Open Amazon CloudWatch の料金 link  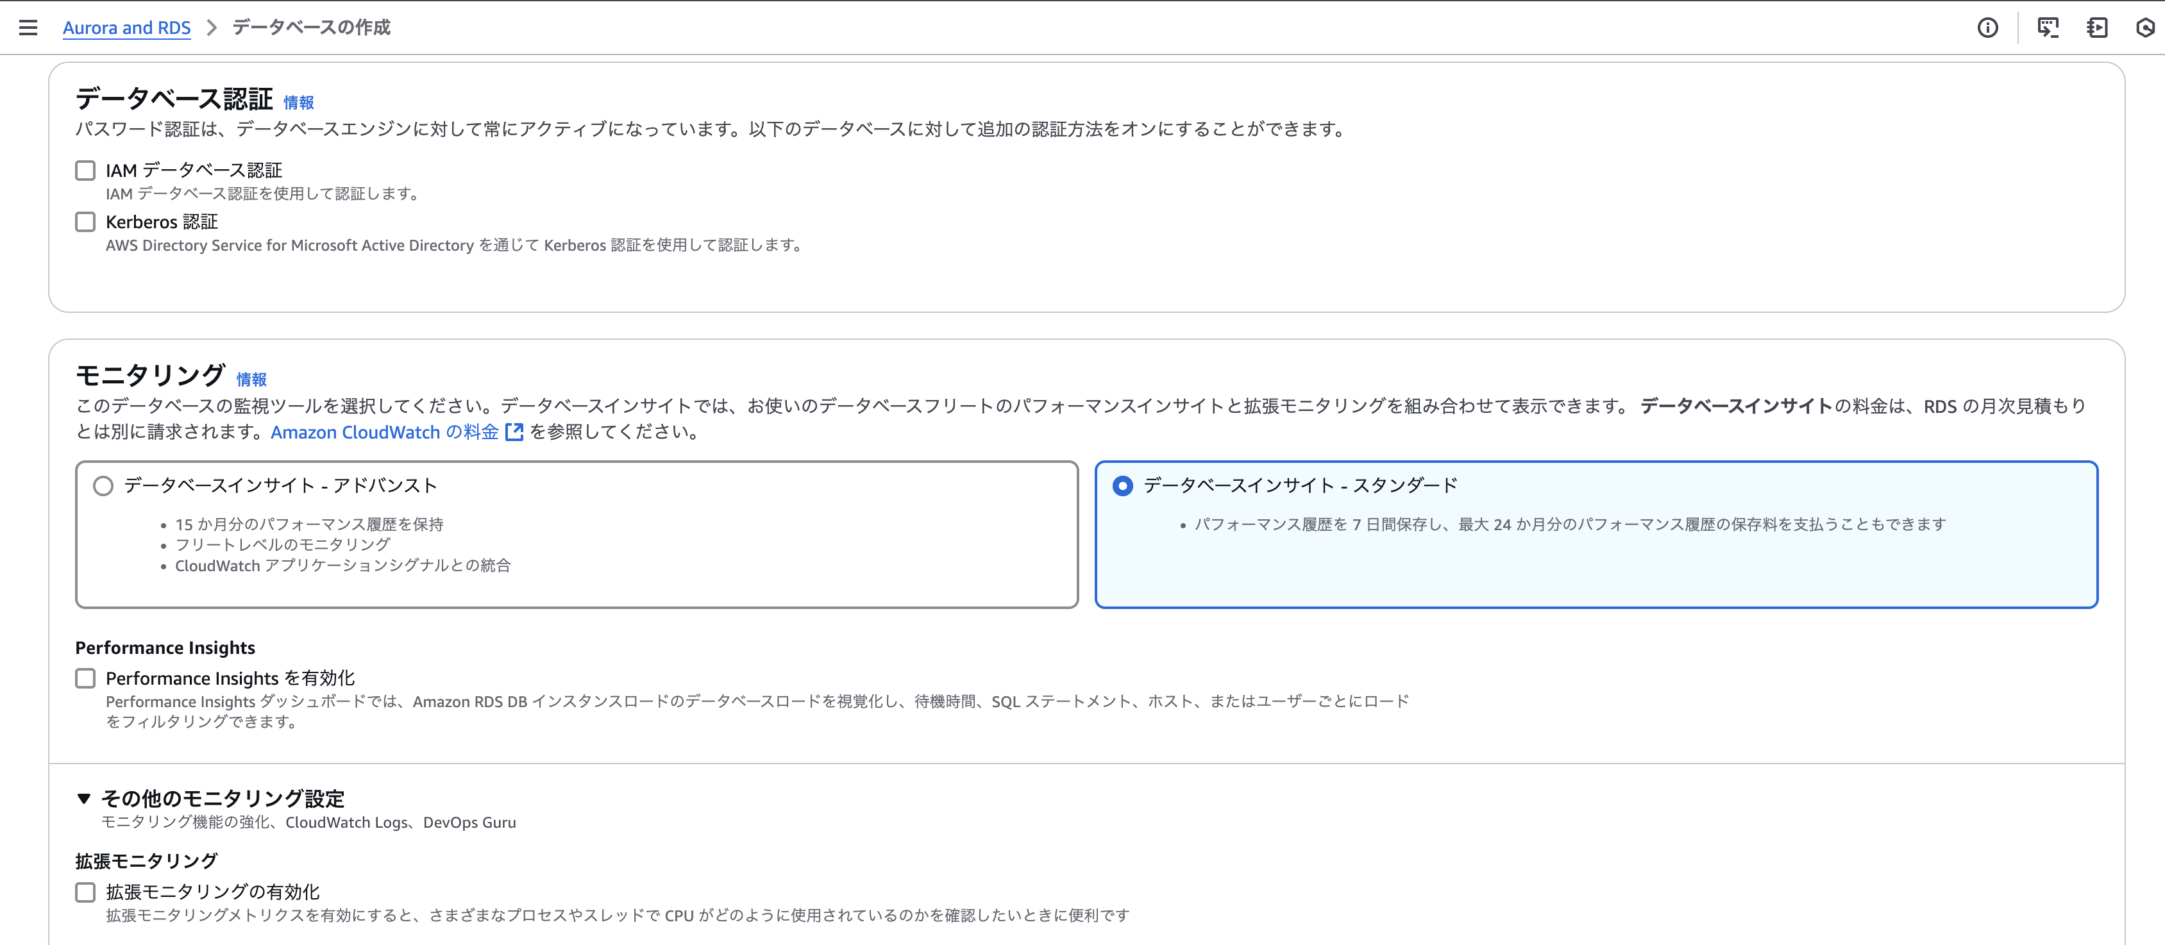pyautogui.click(x=385, y=431)
